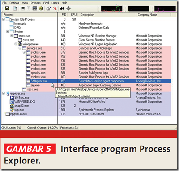
Task: Click the 'CPU Usage: 2%' status entry
Action: coord(11,128)
